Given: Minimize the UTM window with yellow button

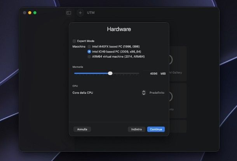Looking at the screenshot, I should pyautogui.click(x=30, y=13).
